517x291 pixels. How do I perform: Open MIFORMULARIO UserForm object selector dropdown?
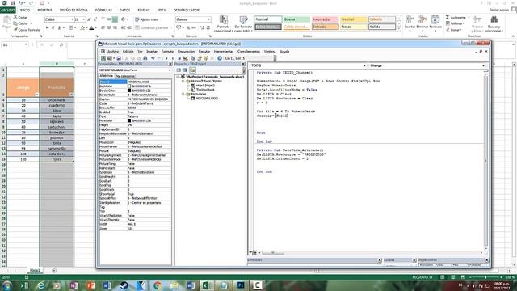[x=170, y=70]
